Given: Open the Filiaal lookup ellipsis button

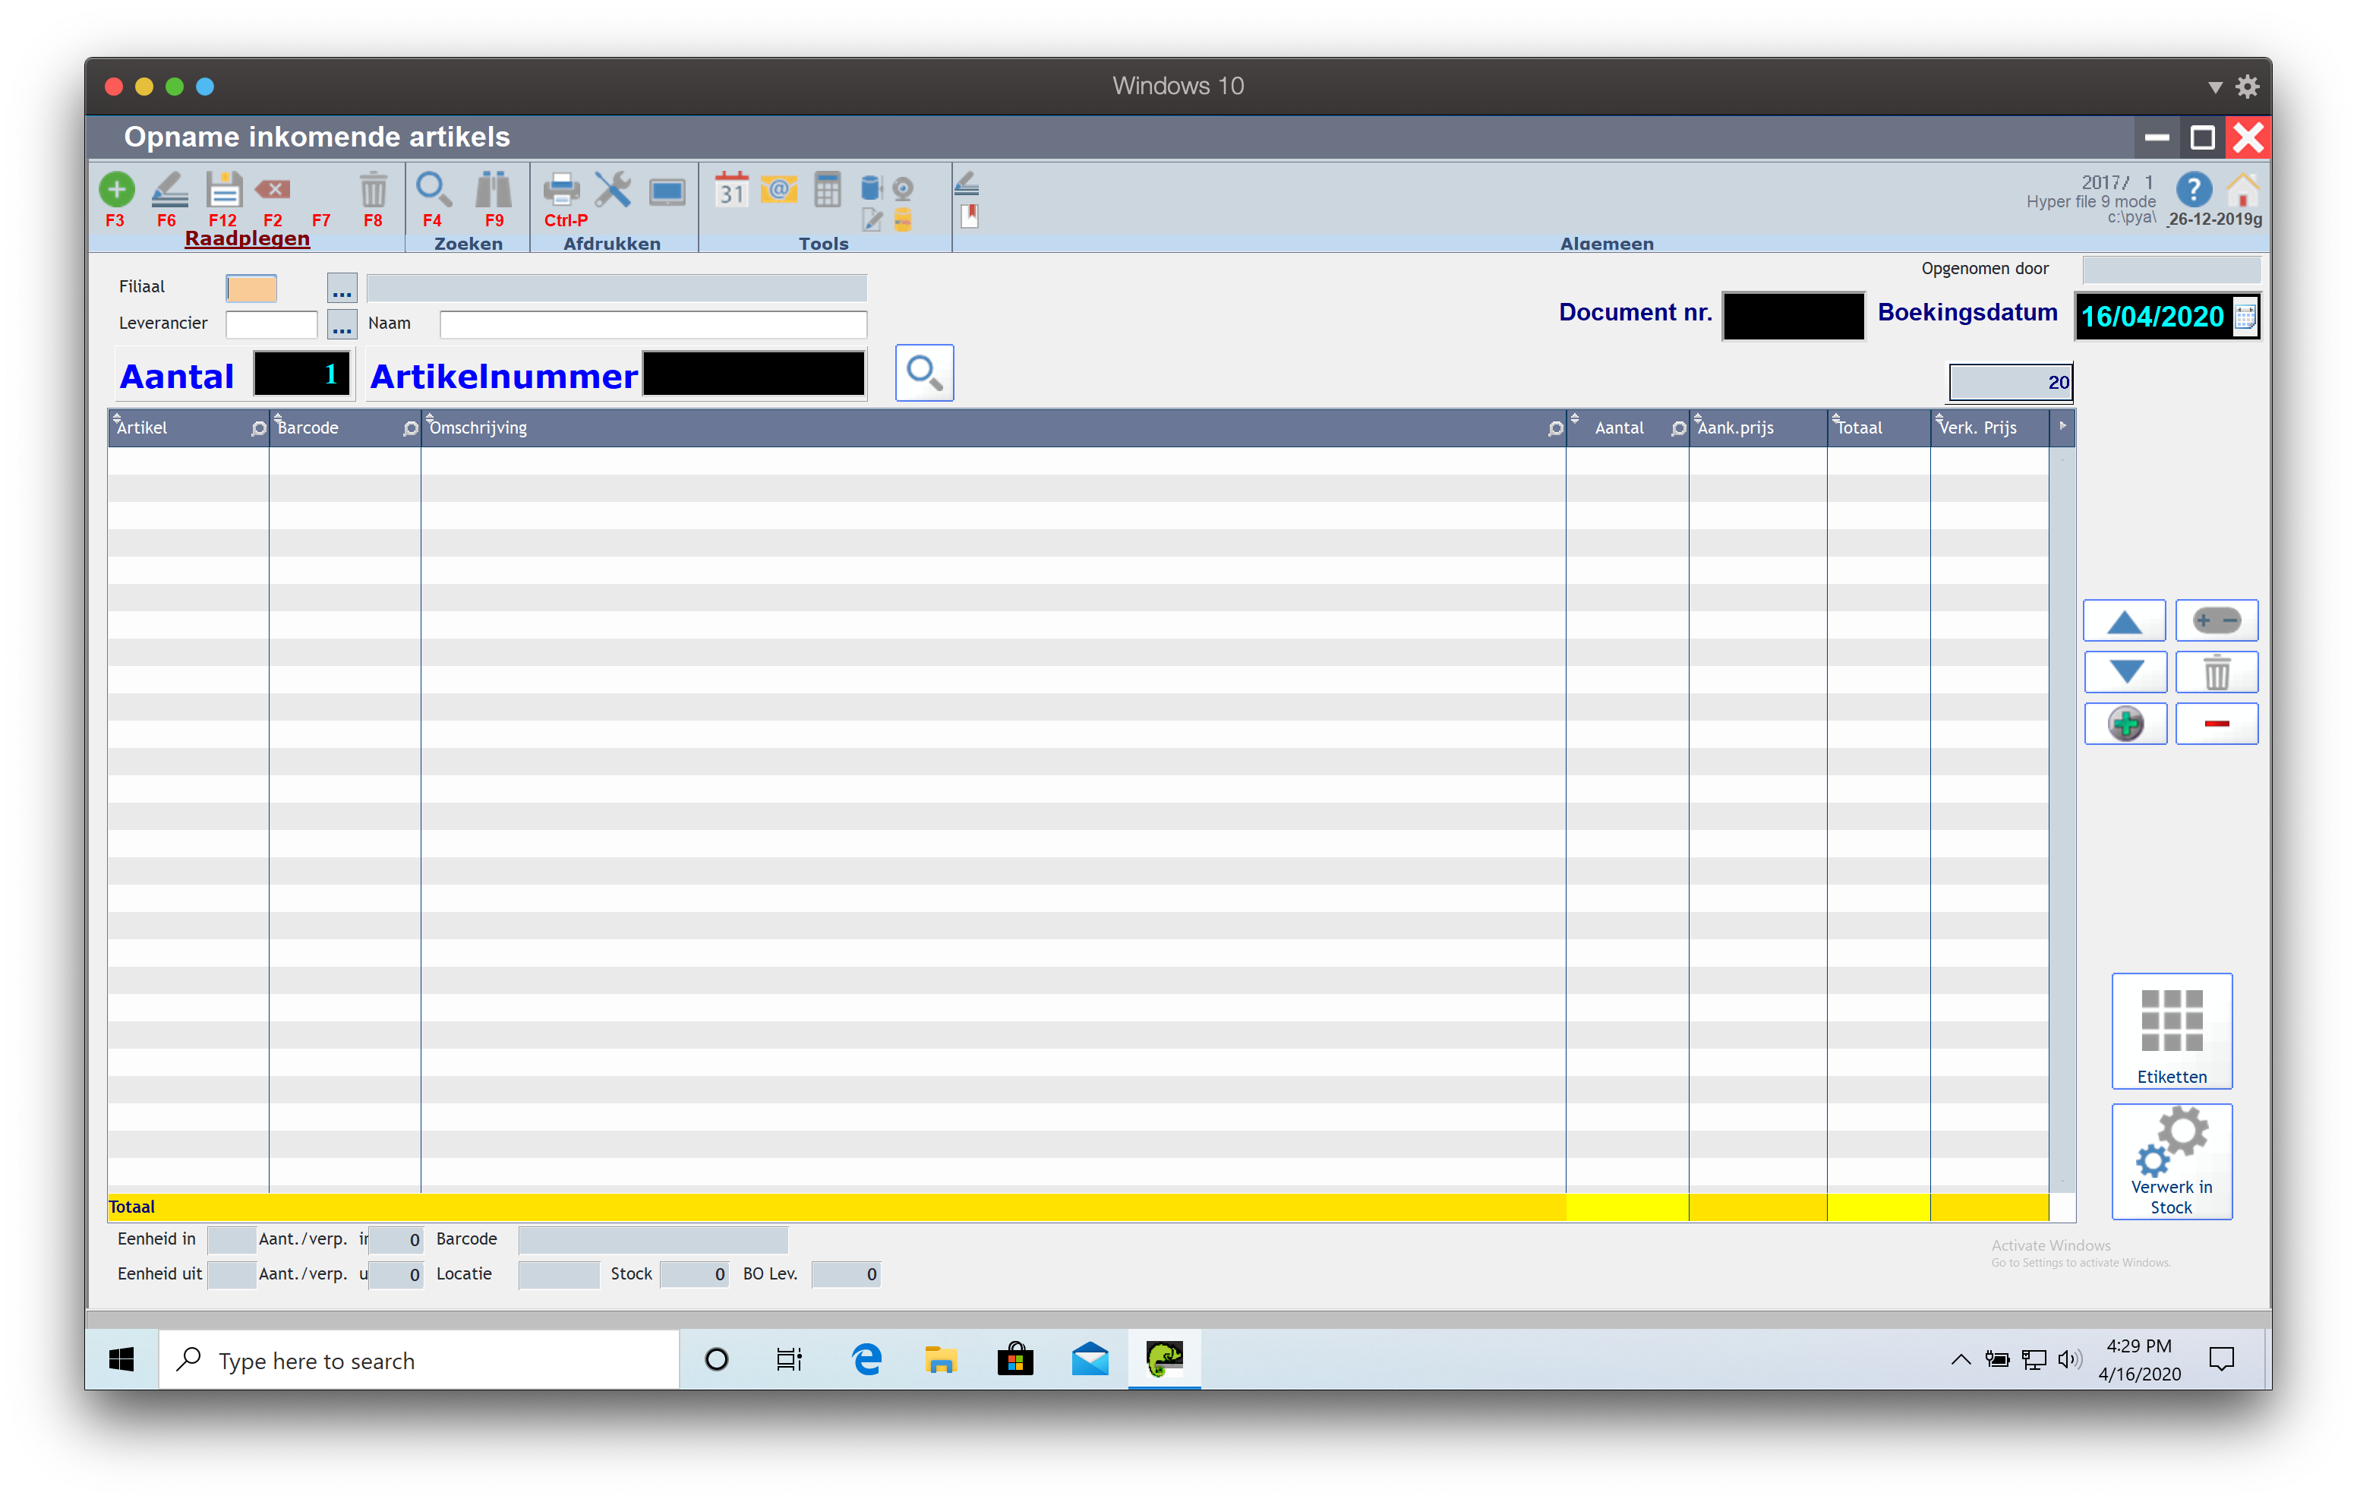Looking at the screenshot, I should tap(342, 289).
